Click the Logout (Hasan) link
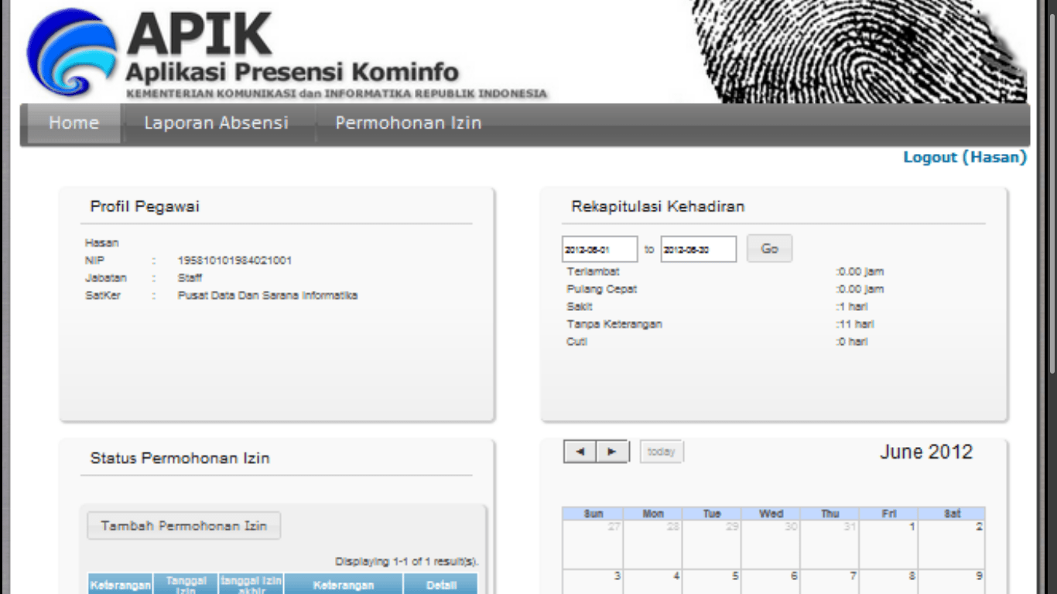 click(965, 157)
